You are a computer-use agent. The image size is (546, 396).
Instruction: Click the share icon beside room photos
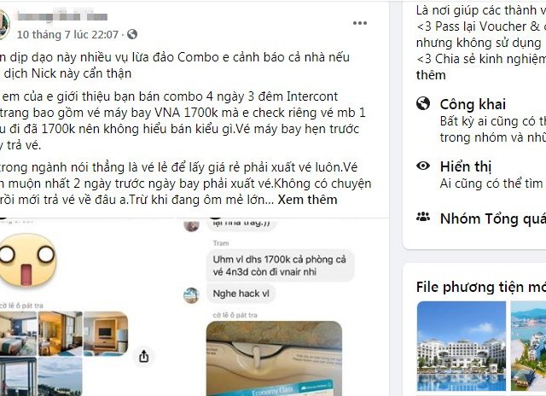[x=144, y=356]
